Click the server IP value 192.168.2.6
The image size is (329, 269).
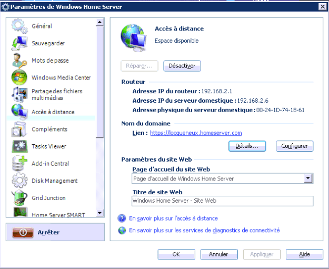coord(253,101)
